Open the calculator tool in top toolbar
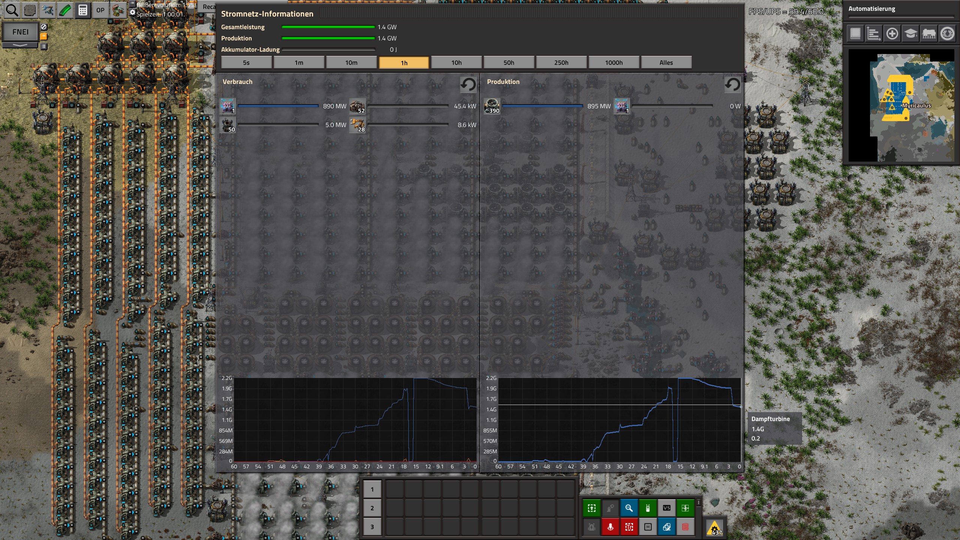 pos(82,10)
